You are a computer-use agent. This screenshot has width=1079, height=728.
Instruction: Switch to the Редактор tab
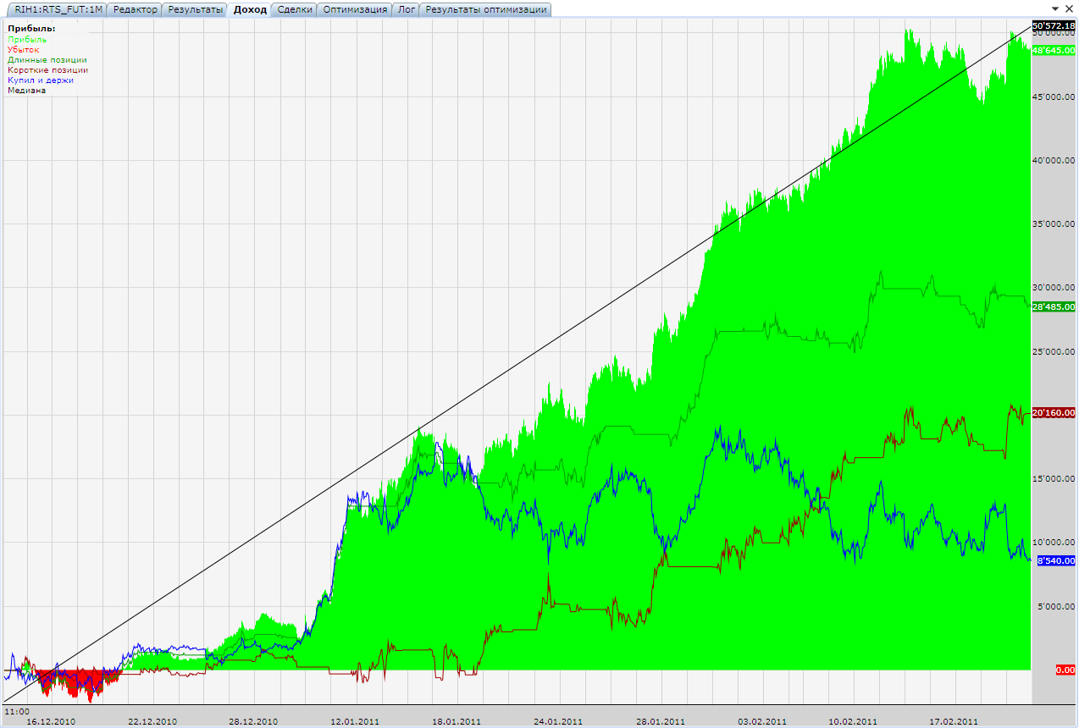pyautogui.click(x=135, y=9)
